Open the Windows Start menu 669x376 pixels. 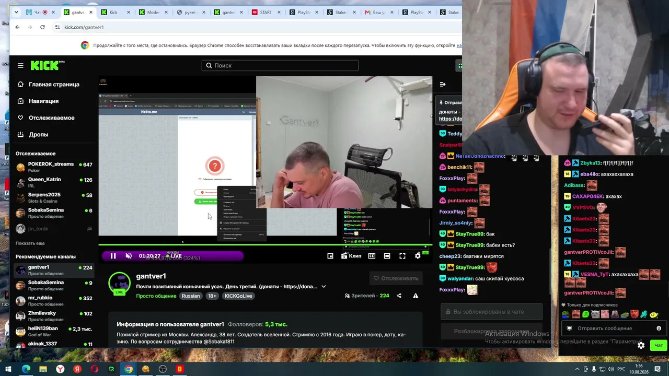coord(8,369)
